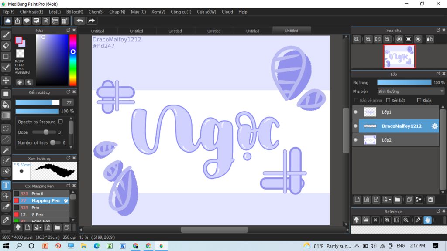The width and height of the screenshot is (447, 251).
Task: Click the foreground color swatch
Action: pos(18,41)
